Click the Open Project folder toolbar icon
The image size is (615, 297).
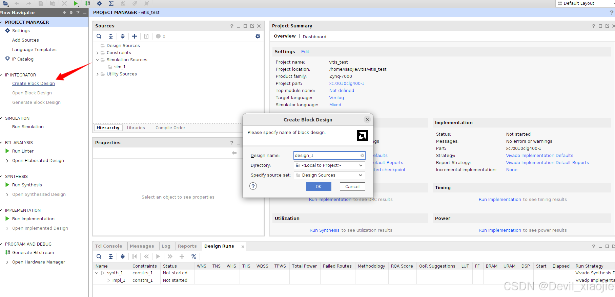[x=5, y=3]
